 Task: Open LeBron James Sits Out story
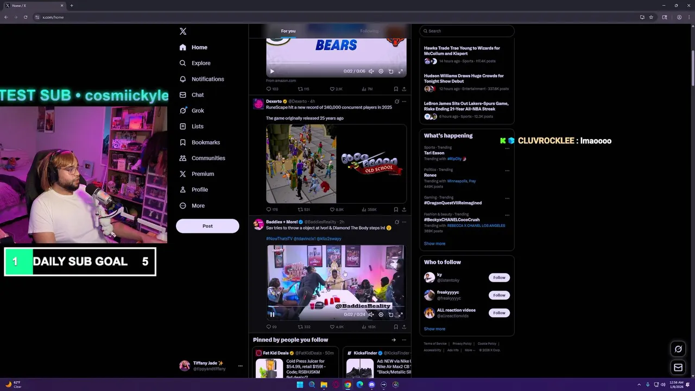coord(466,110)
